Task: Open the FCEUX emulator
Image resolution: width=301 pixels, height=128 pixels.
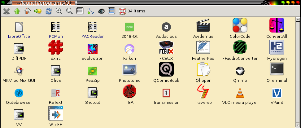Action: click(x=166, y=47)
